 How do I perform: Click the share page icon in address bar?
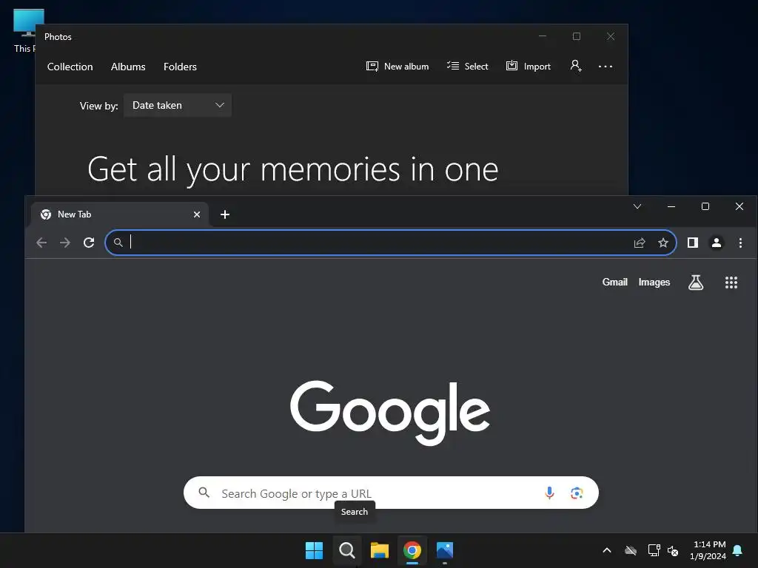coord(640,243)
